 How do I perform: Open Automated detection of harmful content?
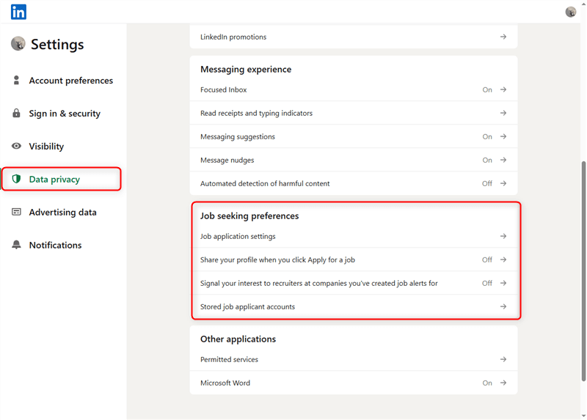tap(354, 183)
